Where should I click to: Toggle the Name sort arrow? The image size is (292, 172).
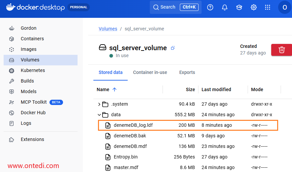(x=114, y=90)
